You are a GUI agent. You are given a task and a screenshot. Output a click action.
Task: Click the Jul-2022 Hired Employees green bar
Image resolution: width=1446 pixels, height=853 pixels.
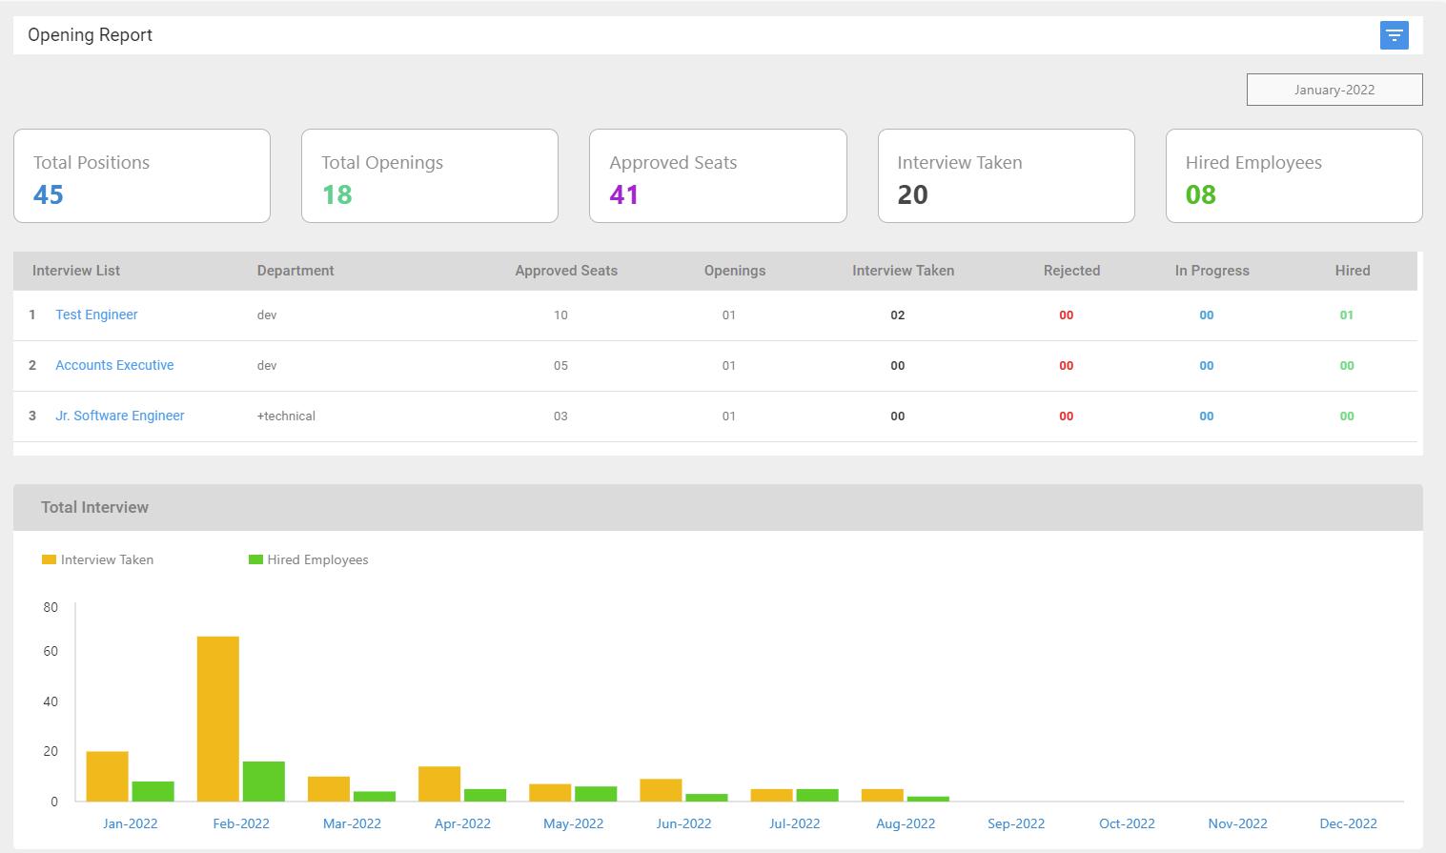(817, 795)
